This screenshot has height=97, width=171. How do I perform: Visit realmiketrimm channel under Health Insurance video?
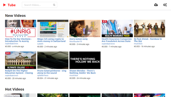(x=108, y=44)
